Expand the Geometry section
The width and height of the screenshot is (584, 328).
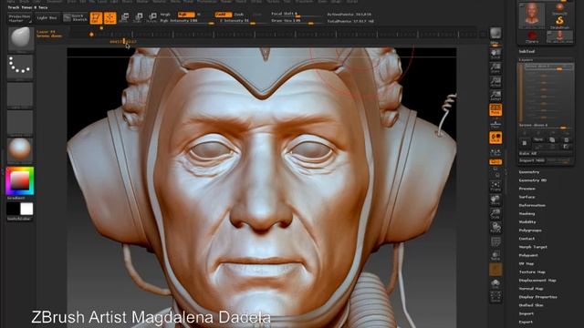tap(529, 172)
